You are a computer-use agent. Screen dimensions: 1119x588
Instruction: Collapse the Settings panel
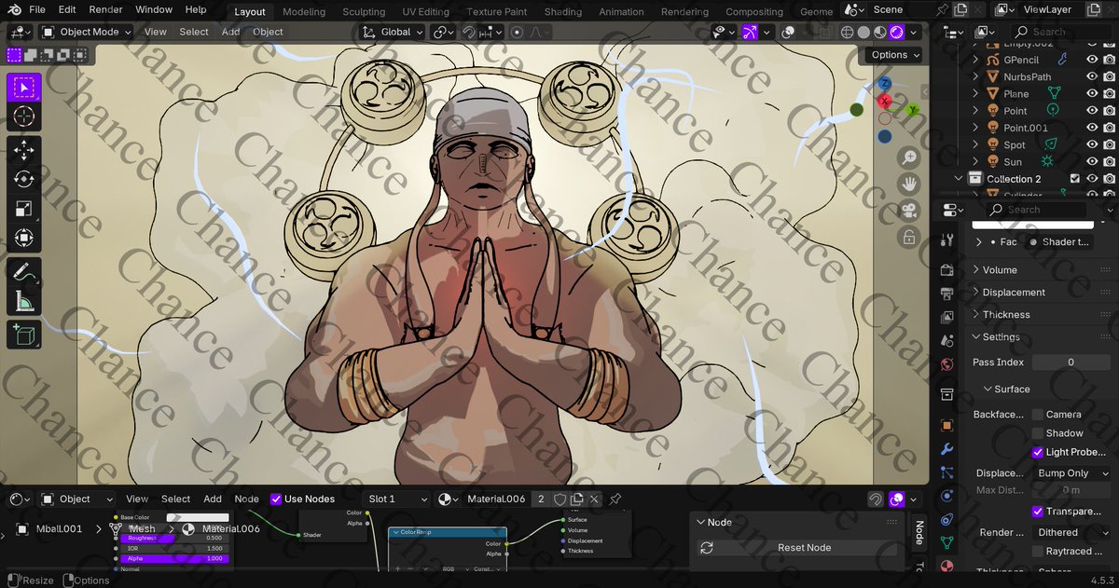1001,337
